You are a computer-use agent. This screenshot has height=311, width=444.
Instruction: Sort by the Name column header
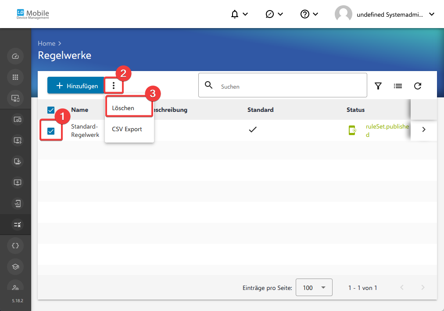(79, 110)
